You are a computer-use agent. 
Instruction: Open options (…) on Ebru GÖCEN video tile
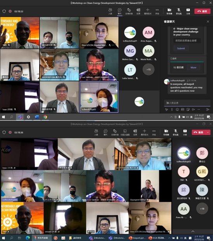click(x=113, y=45)
